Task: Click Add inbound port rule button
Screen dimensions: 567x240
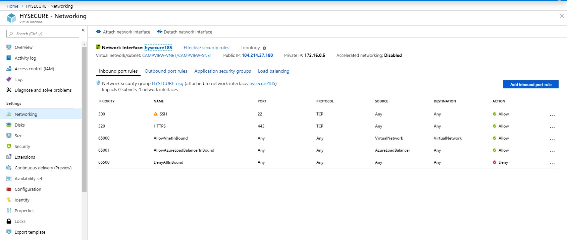Action: (x=531, y=84)
